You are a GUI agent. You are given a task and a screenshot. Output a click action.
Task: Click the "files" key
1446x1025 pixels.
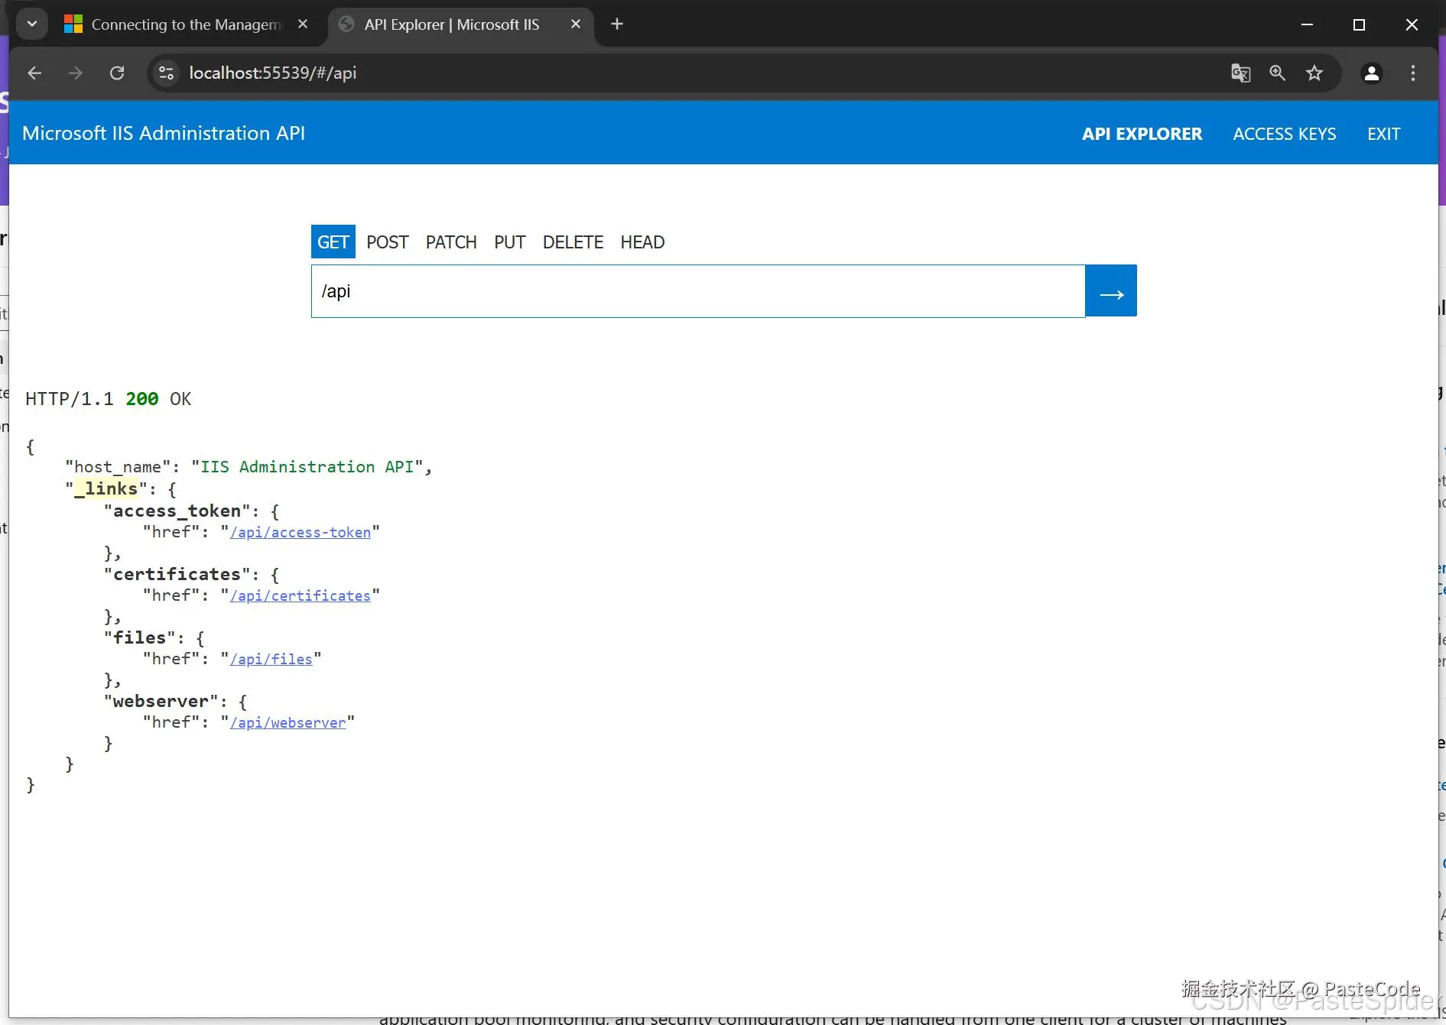(x=140, y=638)
